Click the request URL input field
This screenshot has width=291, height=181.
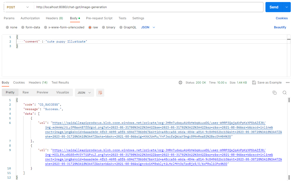pyautogui.click(x=148, y=7)
